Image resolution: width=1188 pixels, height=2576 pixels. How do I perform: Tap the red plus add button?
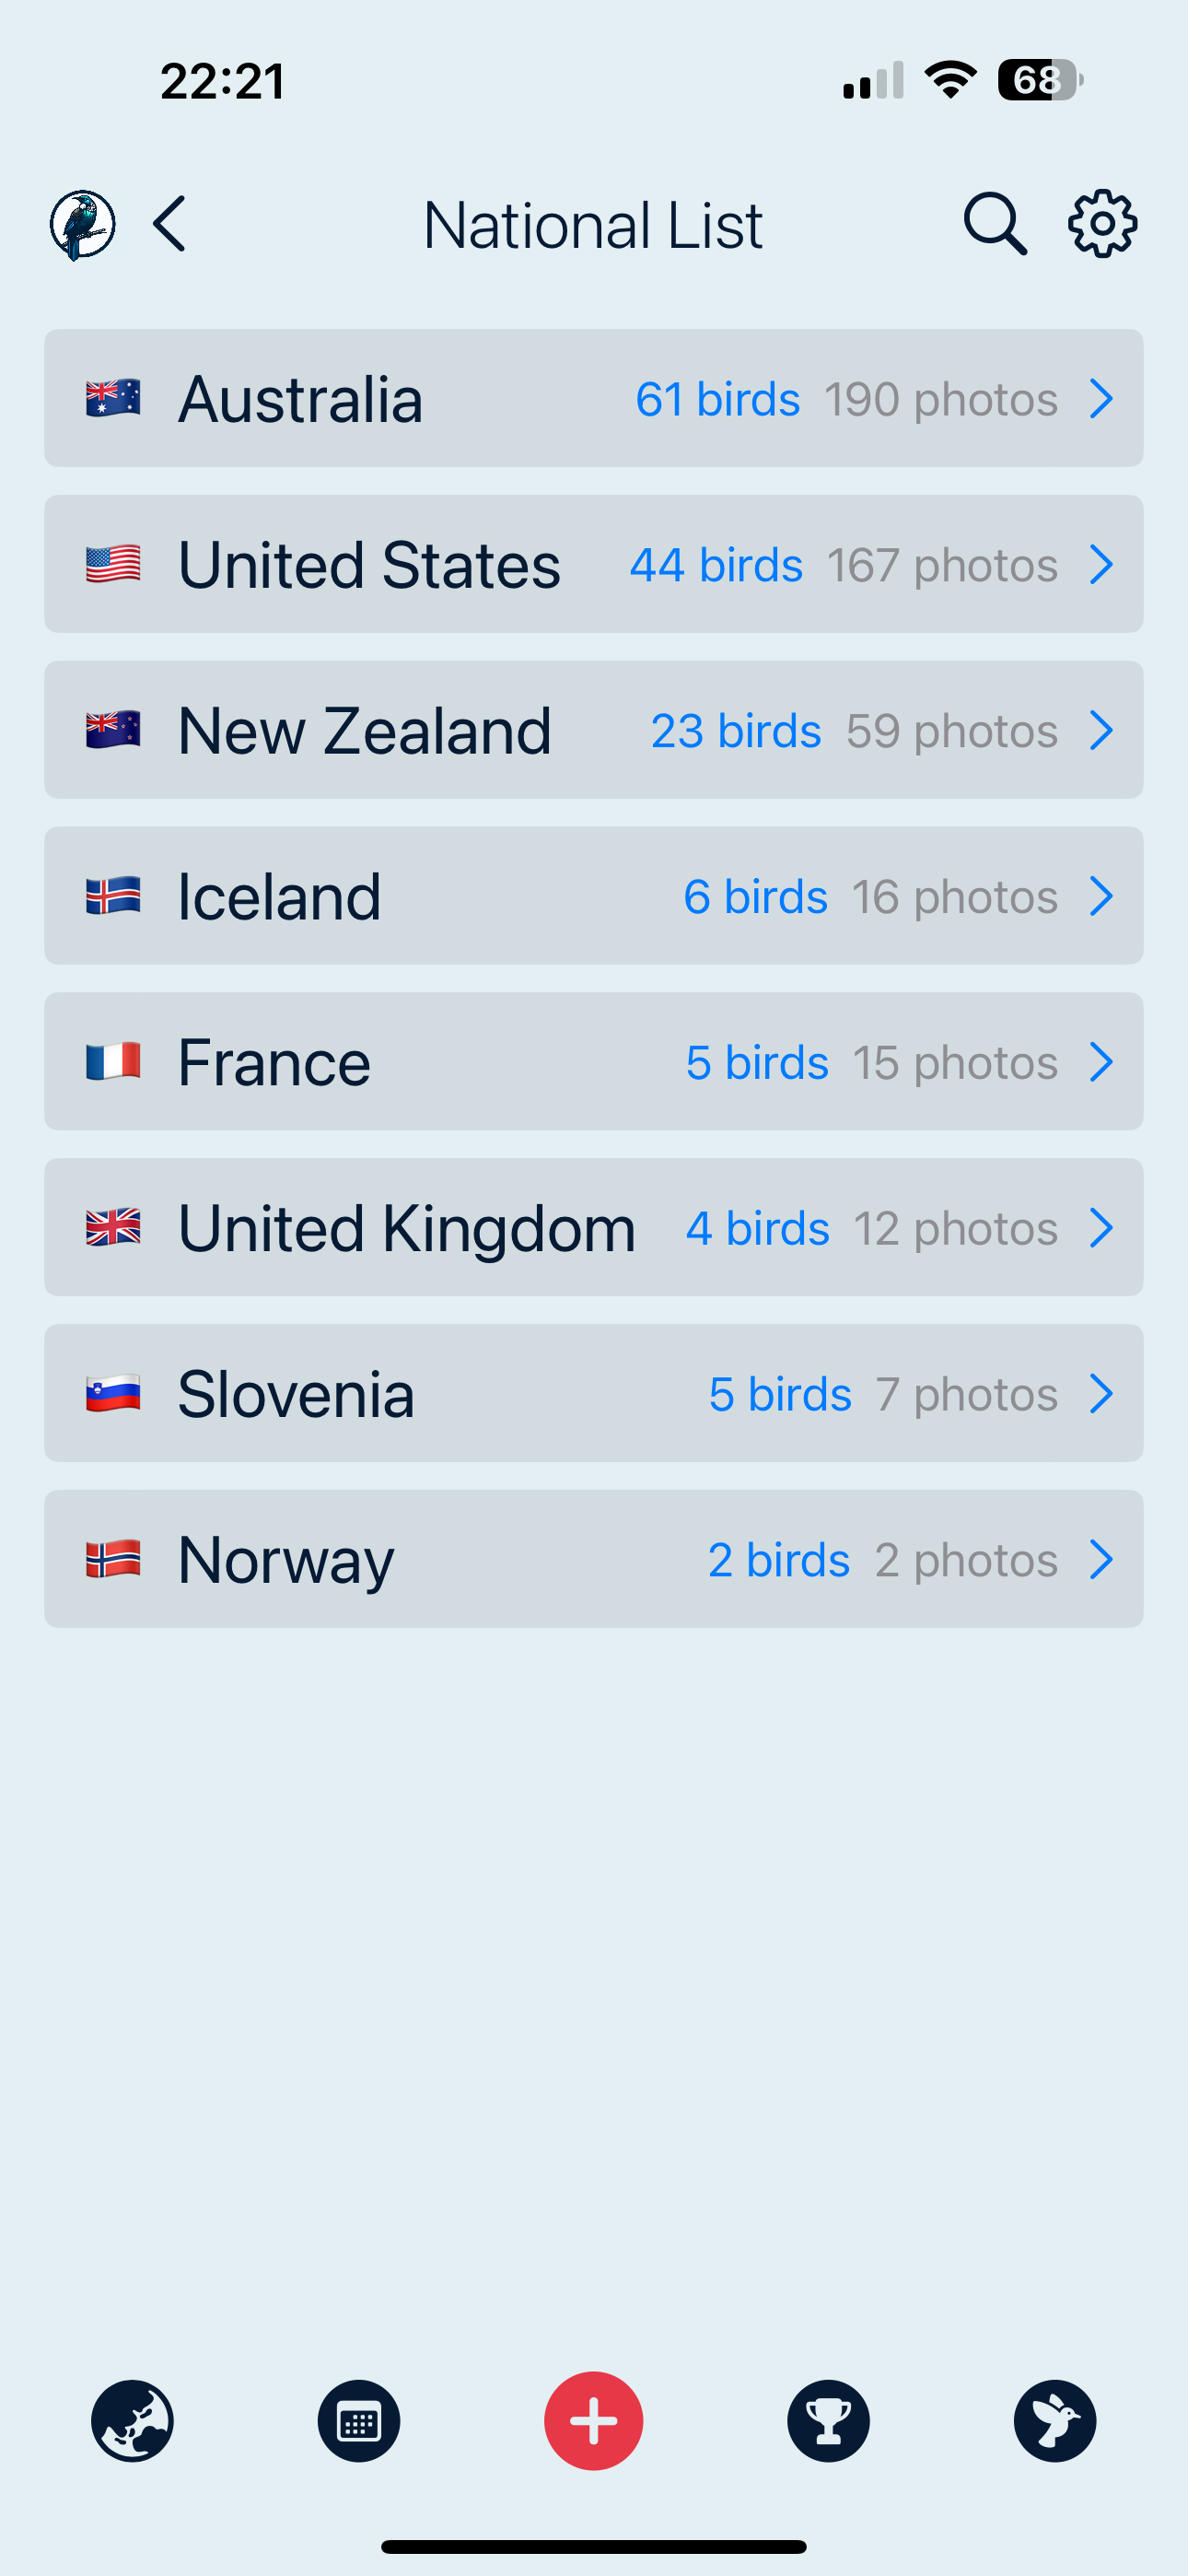point(594,2421)
